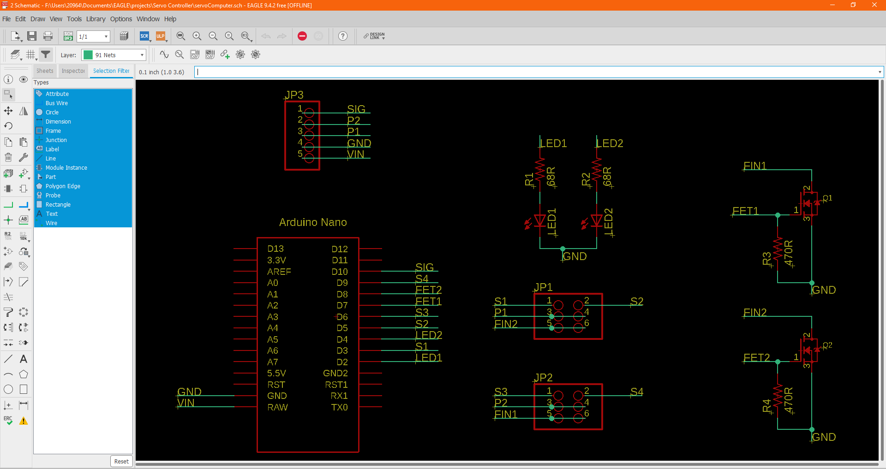Click the Arduino Nano label on canvas

pos(313,222)
